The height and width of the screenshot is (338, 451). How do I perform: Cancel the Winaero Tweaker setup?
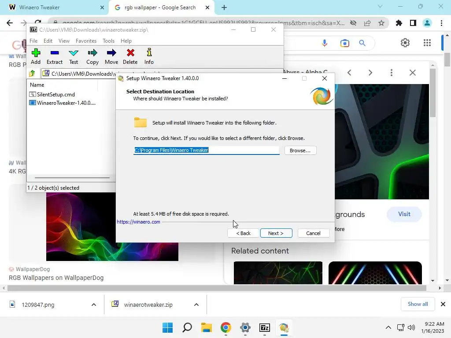[x=314, y=233]
